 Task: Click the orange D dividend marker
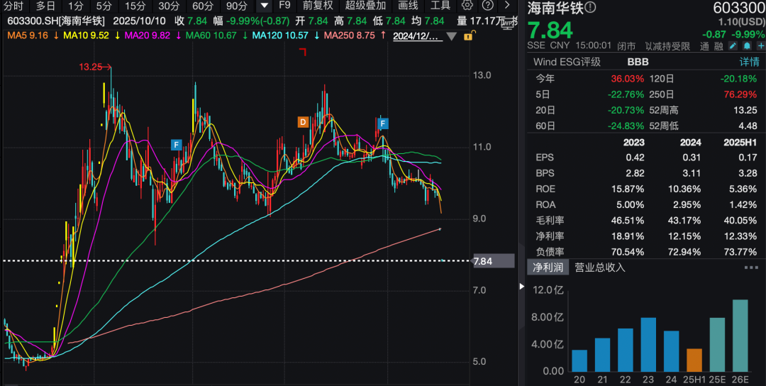click(302, 122)
